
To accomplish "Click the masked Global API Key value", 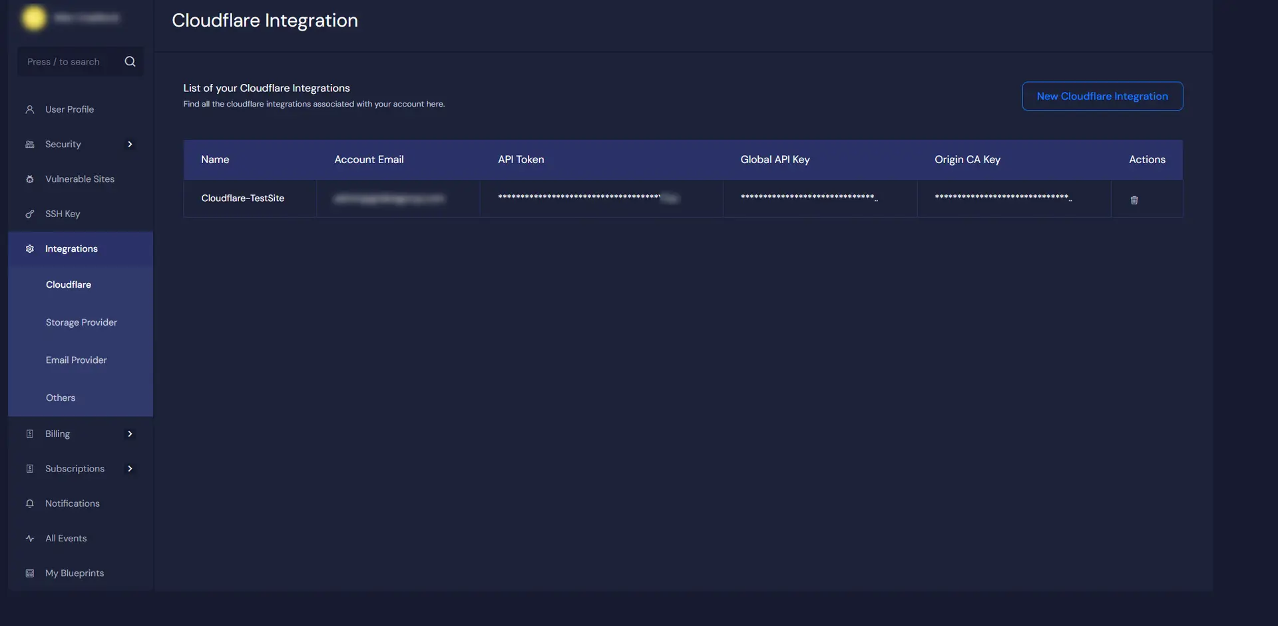I will (809, 198).
